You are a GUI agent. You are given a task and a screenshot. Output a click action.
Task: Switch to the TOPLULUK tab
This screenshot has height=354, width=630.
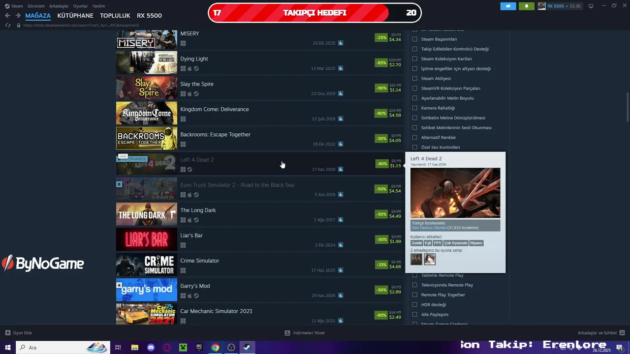tap(115, 16)
